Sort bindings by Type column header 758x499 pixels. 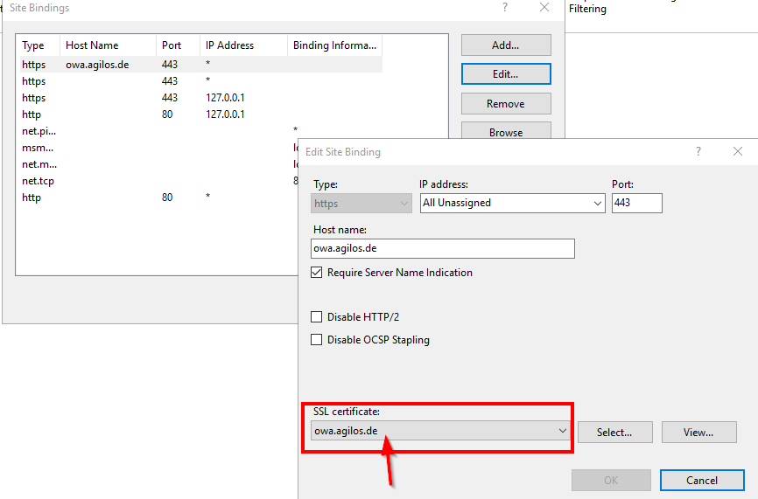click(38, 45)
